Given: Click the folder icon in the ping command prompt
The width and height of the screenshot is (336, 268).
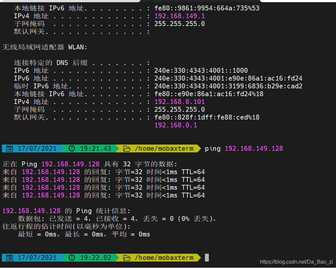Looking at the screenshot, I should coord(127,148).
